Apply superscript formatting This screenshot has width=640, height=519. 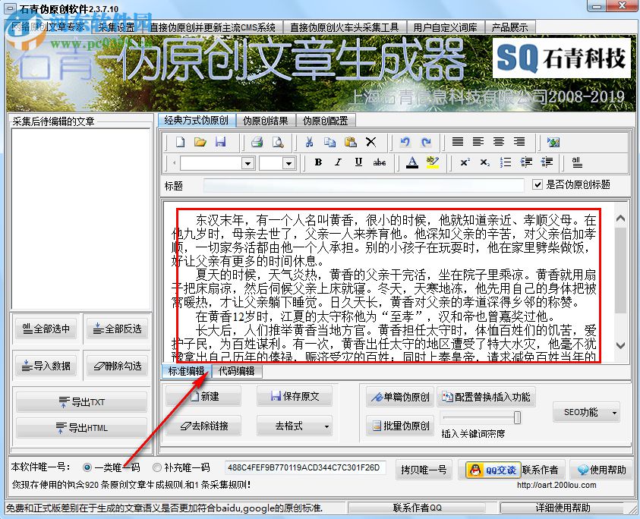pyautogui.click(x=465, y=162)
